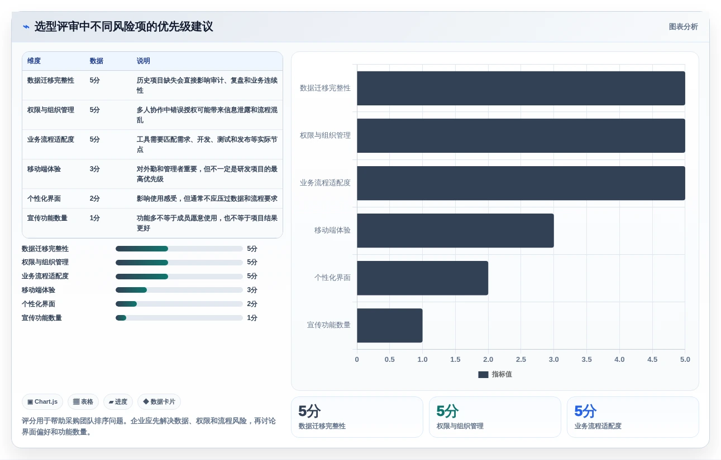This screenshot has height=460, width=721.
Task: Open the 业务流程适配度 score card
Action: pos(633,417)
